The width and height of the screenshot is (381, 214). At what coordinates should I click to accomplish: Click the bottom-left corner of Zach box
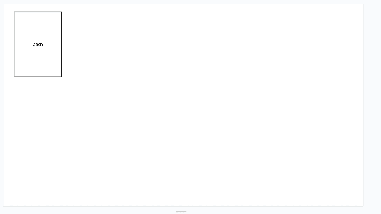click(14, 77)
